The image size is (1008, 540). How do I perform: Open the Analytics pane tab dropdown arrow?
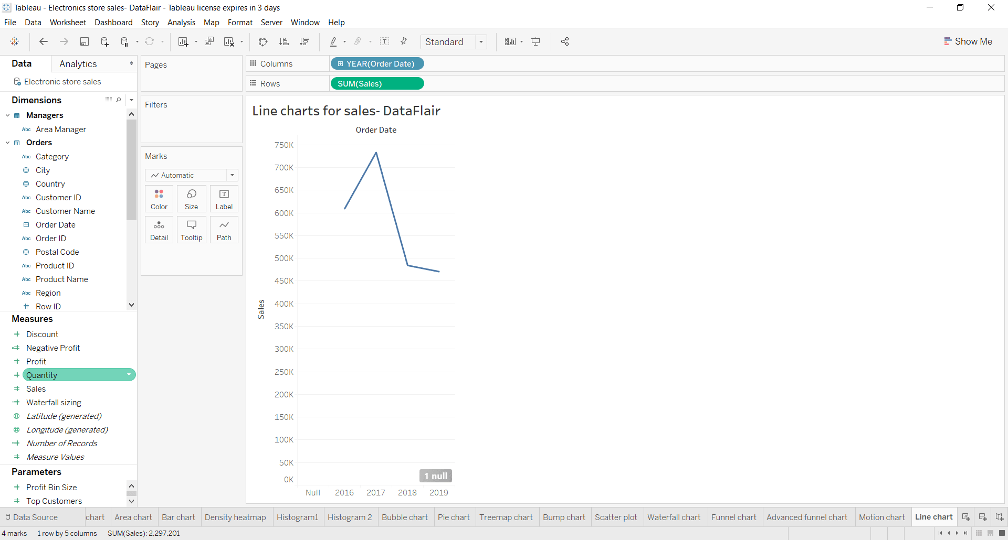131,63
